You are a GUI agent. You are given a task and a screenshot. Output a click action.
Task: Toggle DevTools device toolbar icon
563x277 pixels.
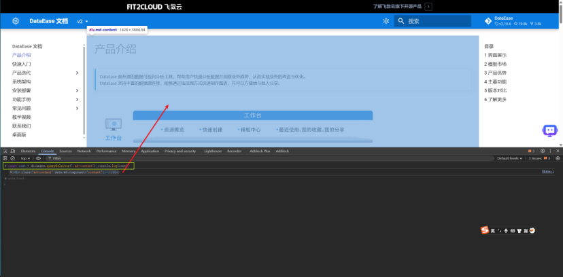(x=12, y=151)
